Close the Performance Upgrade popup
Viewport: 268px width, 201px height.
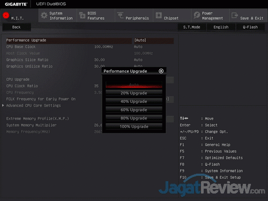[161, 71]
